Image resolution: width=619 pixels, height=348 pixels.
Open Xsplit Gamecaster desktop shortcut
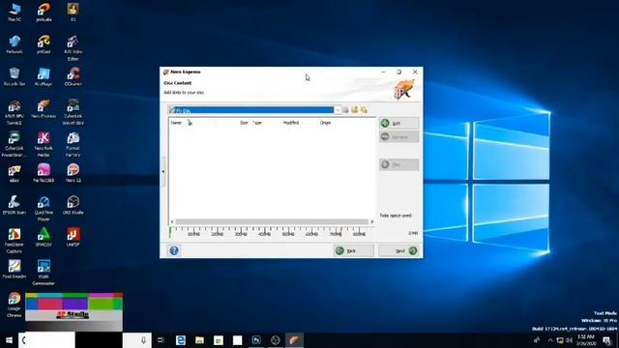point(44,273)
